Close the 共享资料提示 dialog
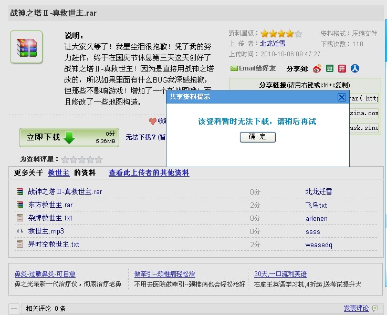 (x=342, y=97)
